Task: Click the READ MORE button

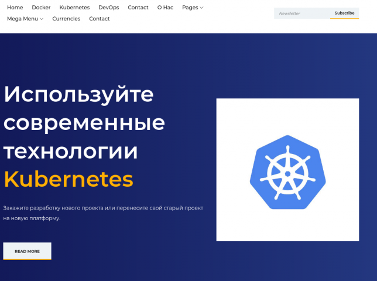Action: (27, 251)
